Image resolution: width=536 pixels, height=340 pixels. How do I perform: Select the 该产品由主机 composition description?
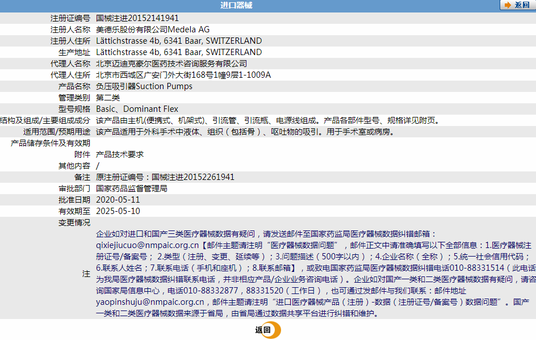click(x=269, y=121)
